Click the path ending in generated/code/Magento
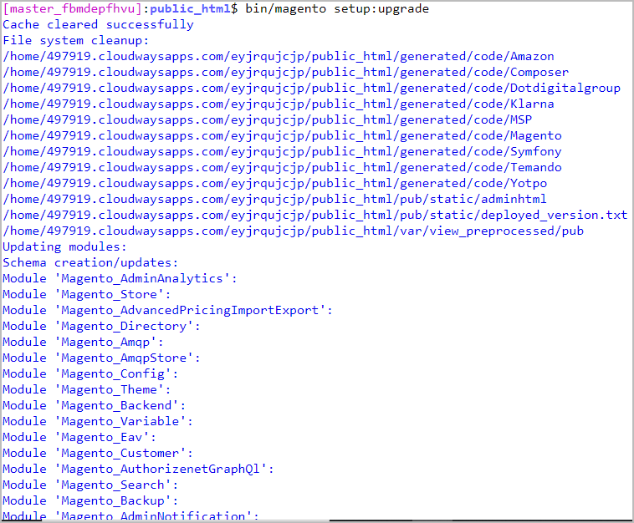 coord(282,135)
